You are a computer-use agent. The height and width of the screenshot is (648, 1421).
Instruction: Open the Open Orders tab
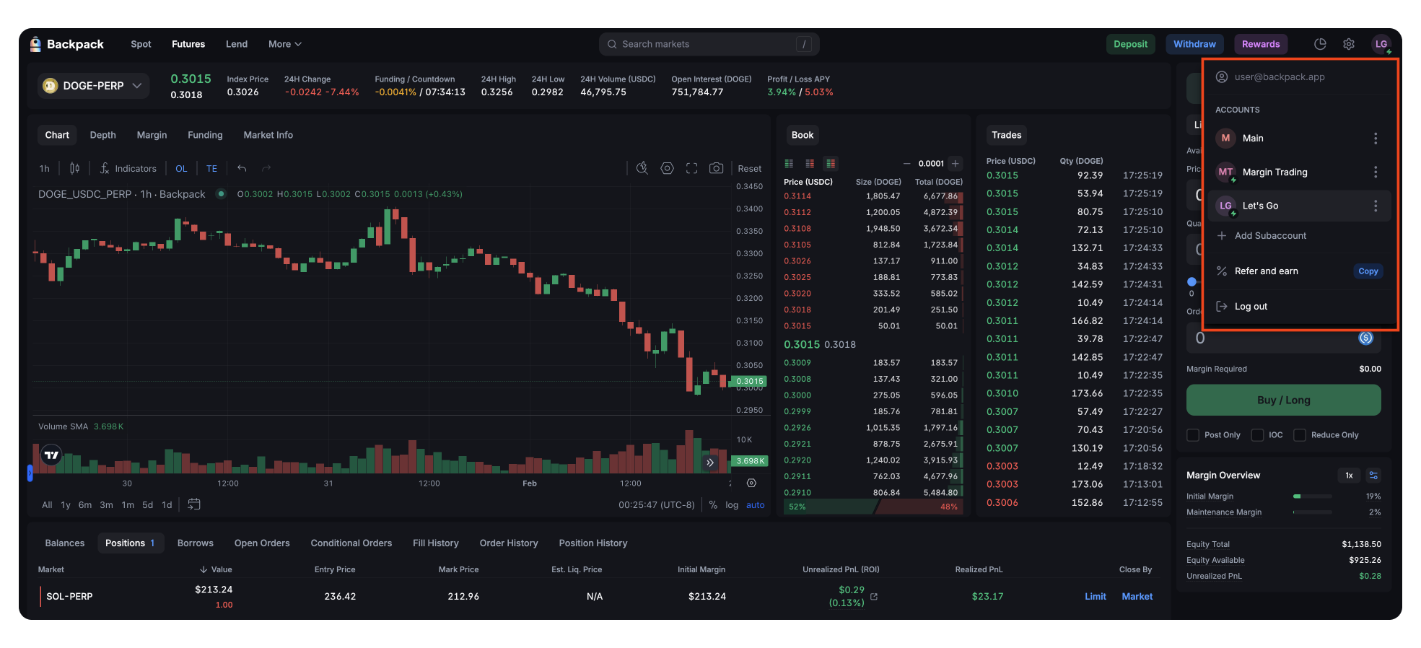[x=262, y=543]
